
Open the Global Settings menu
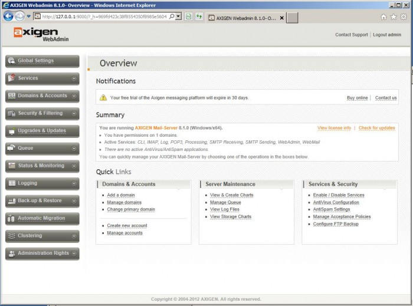tap(42, 61)
